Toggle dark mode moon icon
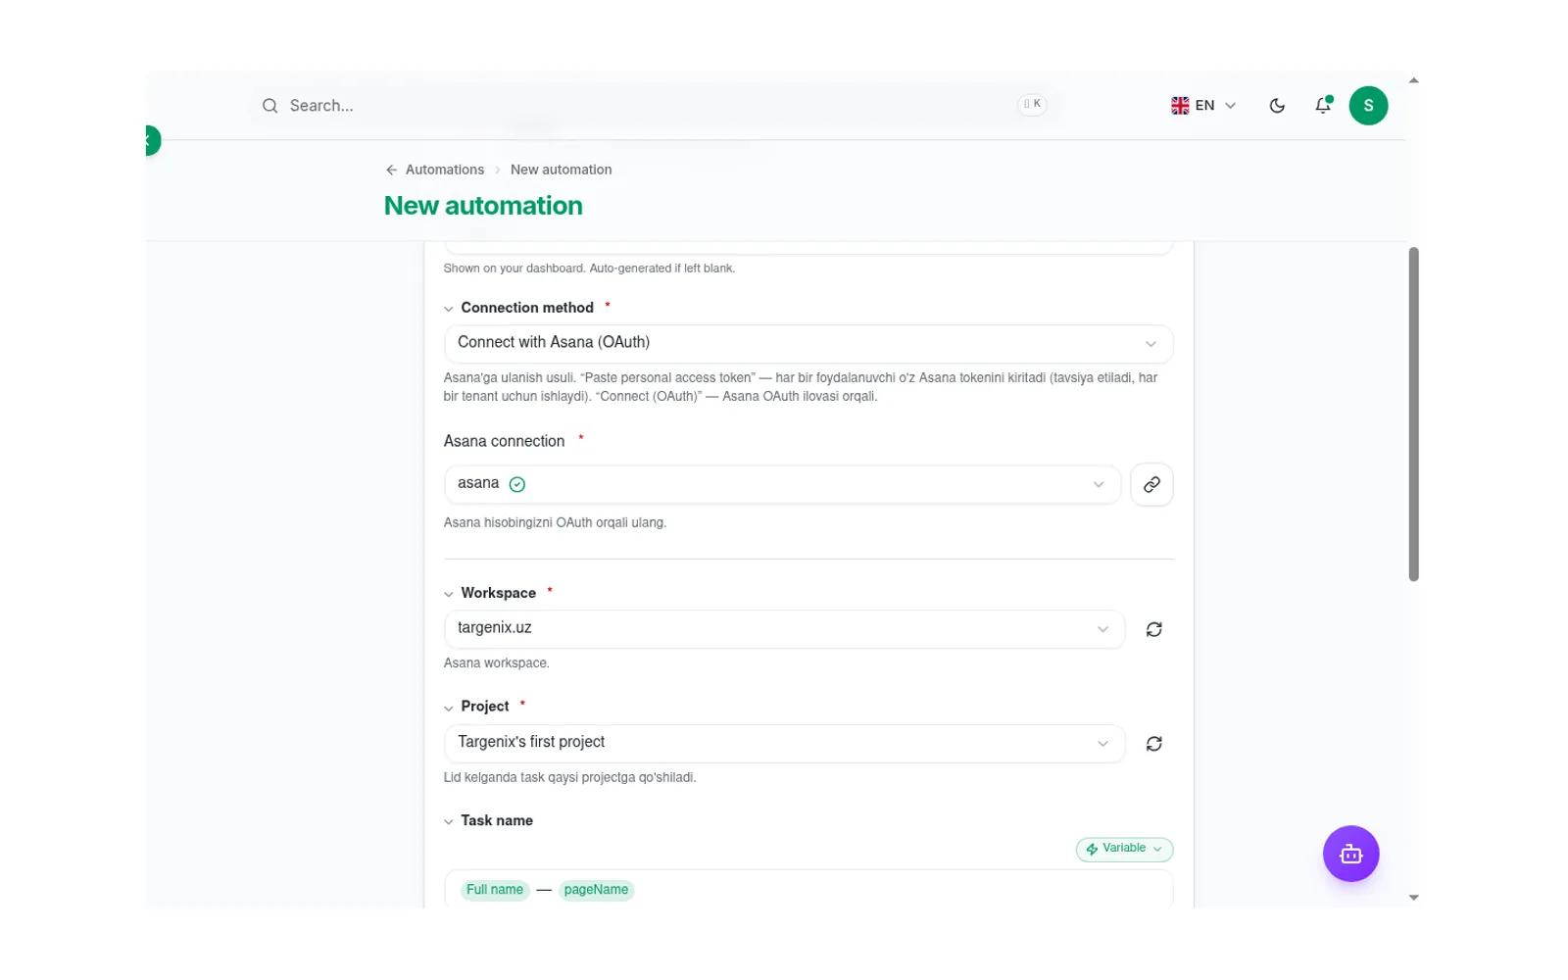 [x=1277, y=106]
